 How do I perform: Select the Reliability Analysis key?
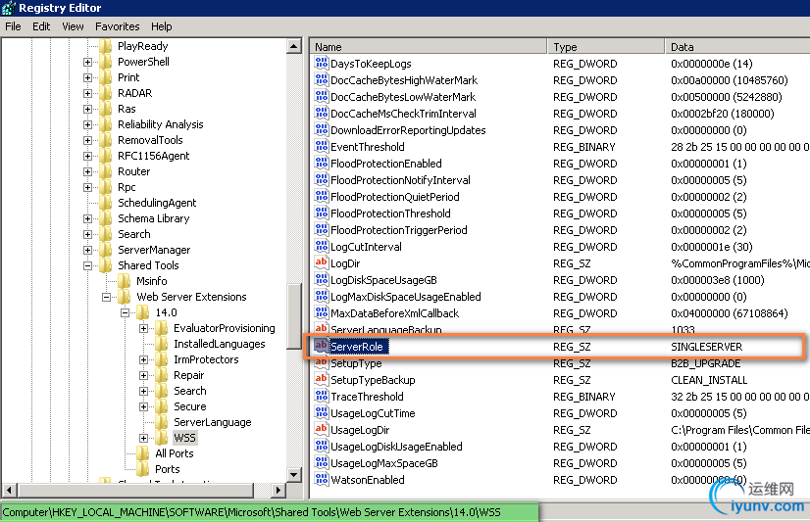coord(161,124)
